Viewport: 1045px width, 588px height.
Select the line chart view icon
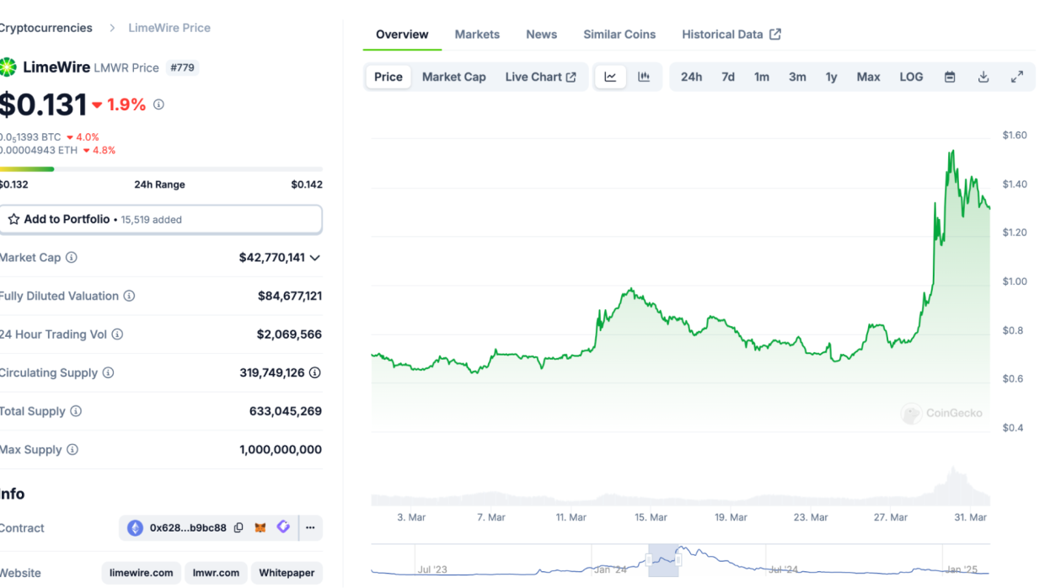(610, 77)
